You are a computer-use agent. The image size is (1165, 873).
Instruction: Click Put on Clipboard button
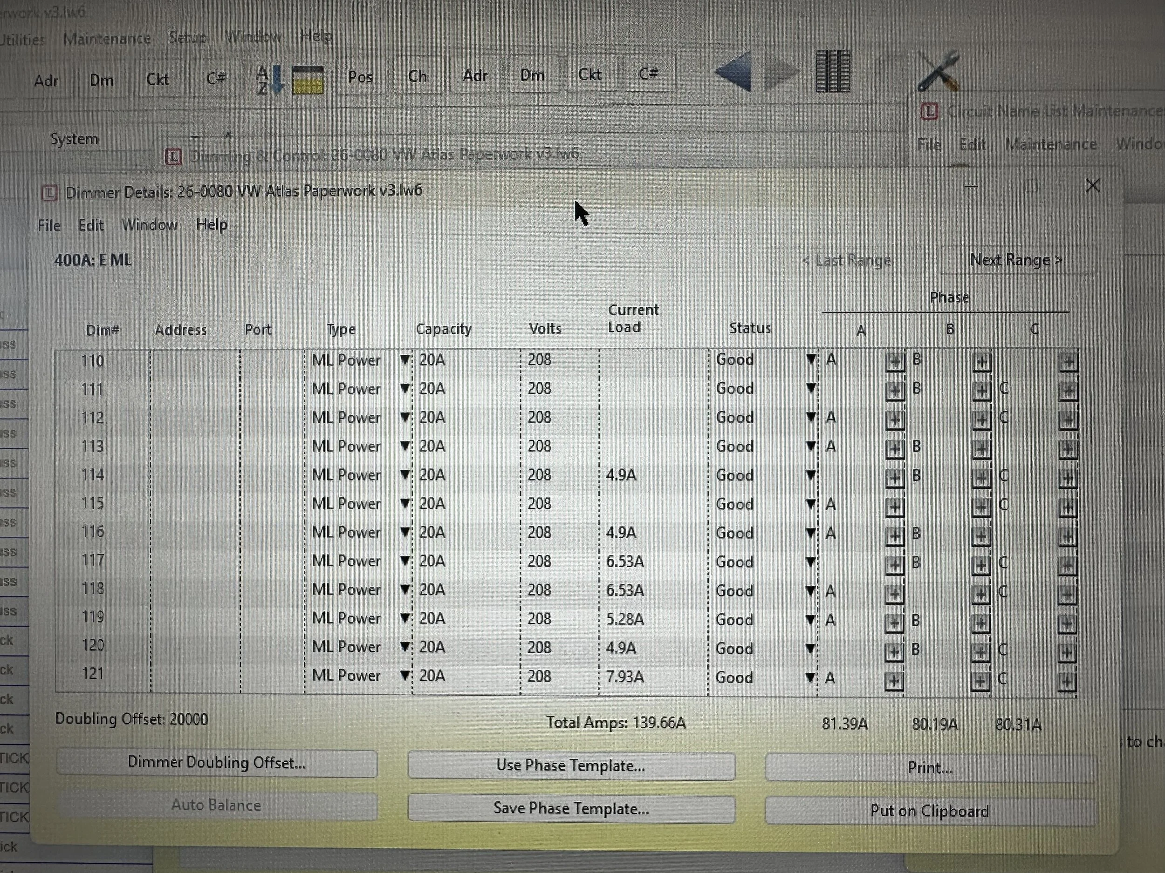(930, 811)
